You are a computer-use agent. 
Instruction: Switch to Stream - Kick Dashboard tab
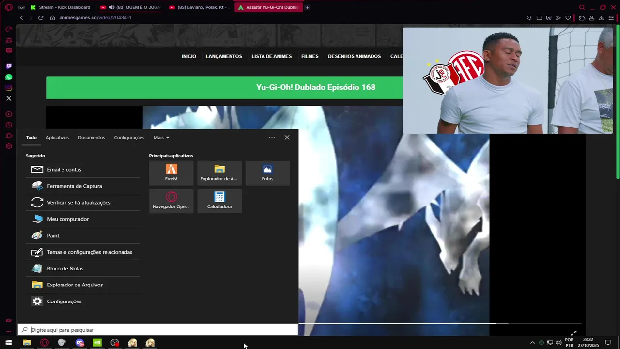click(61, 7)
